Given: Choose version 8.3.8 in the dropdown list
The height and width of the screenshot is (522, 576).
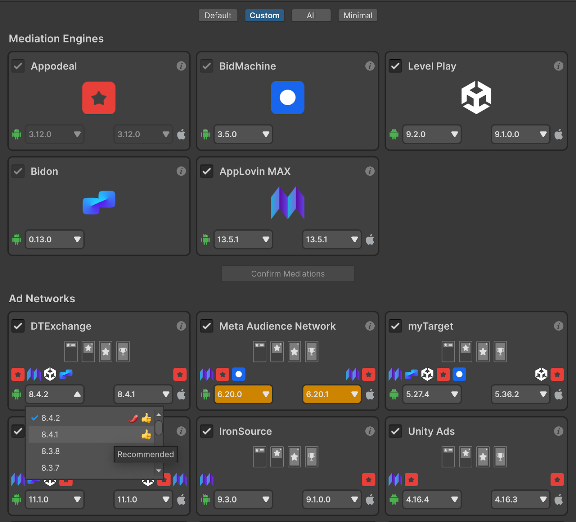Looking at the screenshot, I should tap(51, 451).
